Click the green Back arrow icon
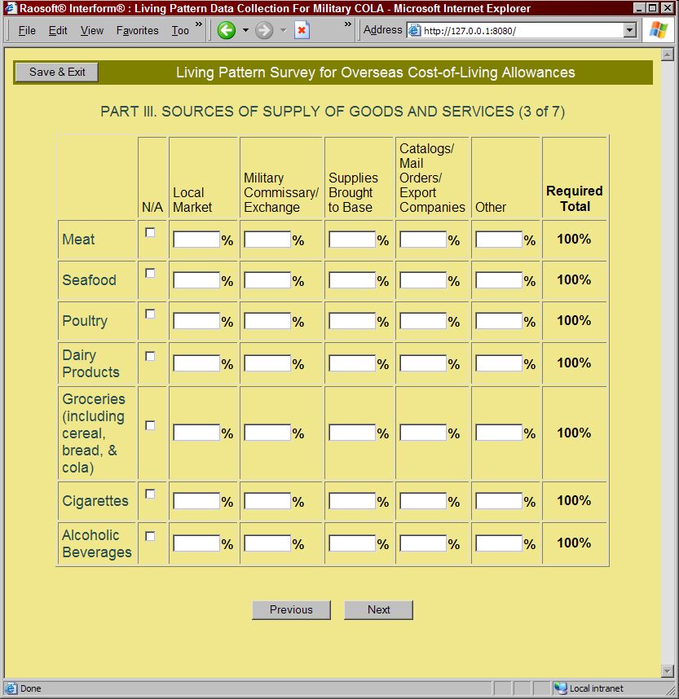This screenshot has height=699, width=679. [226, 31]
